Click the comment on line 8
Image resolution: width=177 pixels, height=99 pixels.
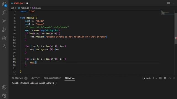coord(47,27)
